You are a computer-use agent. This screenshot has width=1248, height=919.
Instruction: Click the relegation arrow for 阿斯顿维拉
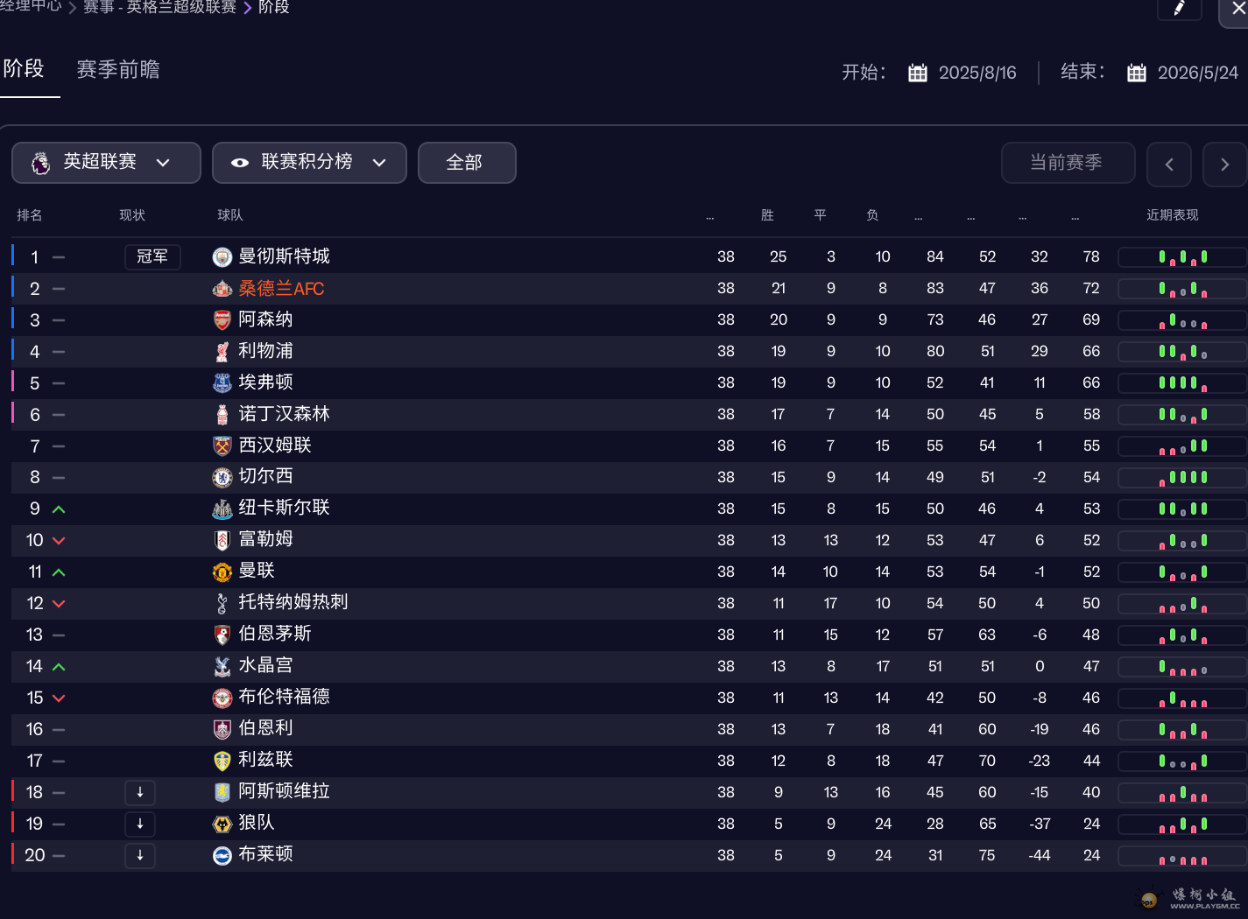coord(140,793)
